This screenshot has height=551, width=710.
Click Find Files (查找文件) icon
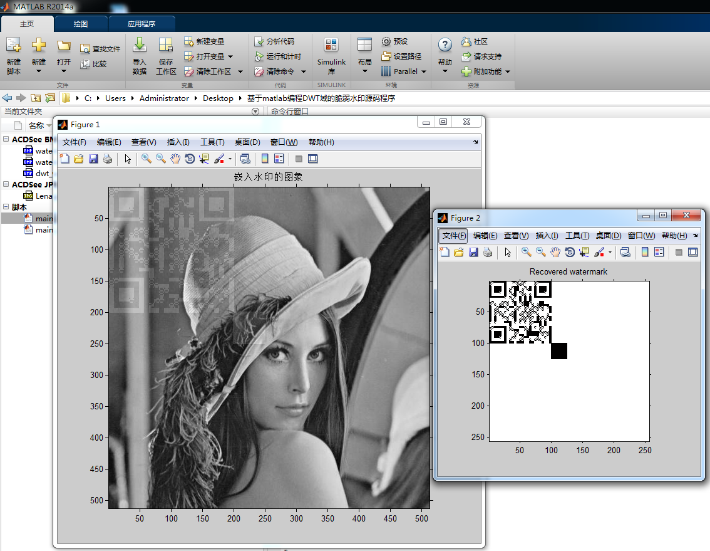tap(85, 49)
